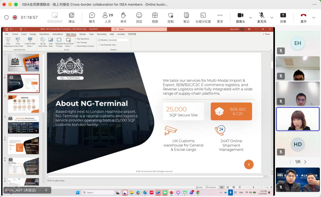Leave the meeting with 离开
The width and height of the screenshot is (321, 197).
click(x=303, y=18)
